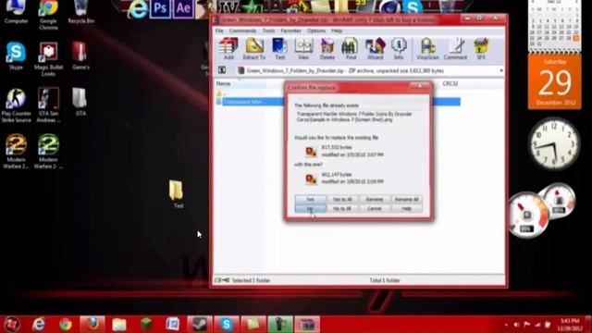
Task: Select the Test folder on desktop
Action: tap(177, 193)
